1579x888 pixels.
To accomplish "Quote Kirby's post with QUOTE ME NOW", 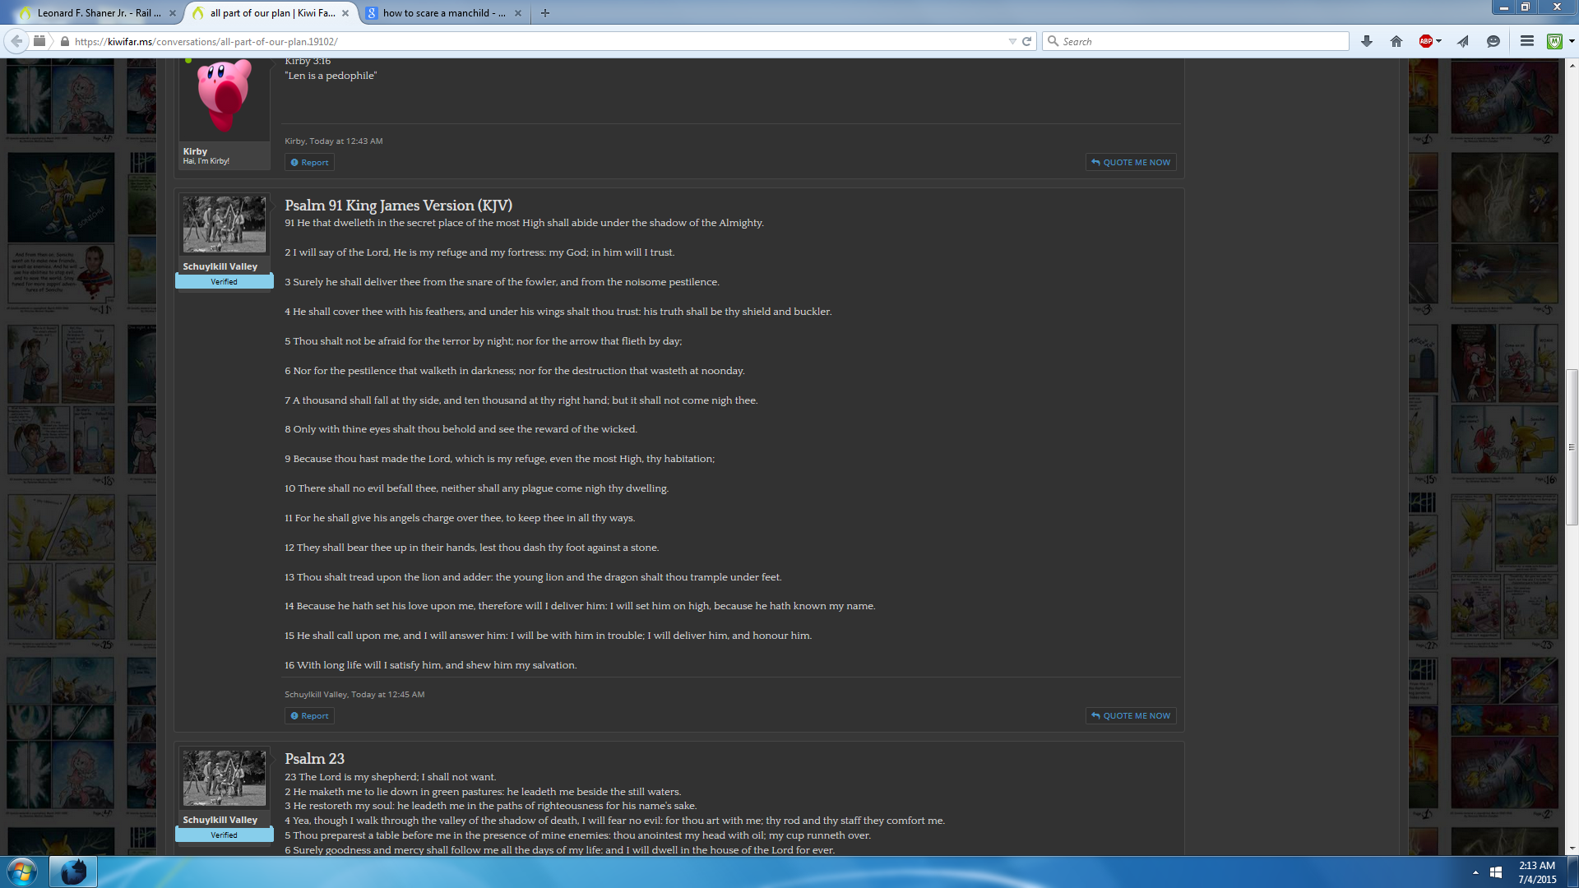I will (1131, 163).
